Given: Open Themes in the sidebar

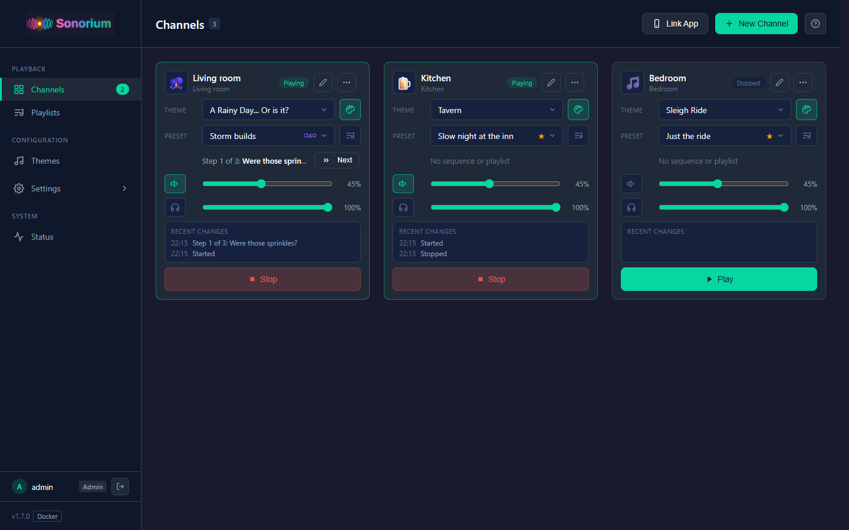Looking at the screenshot, I should 70,161.
